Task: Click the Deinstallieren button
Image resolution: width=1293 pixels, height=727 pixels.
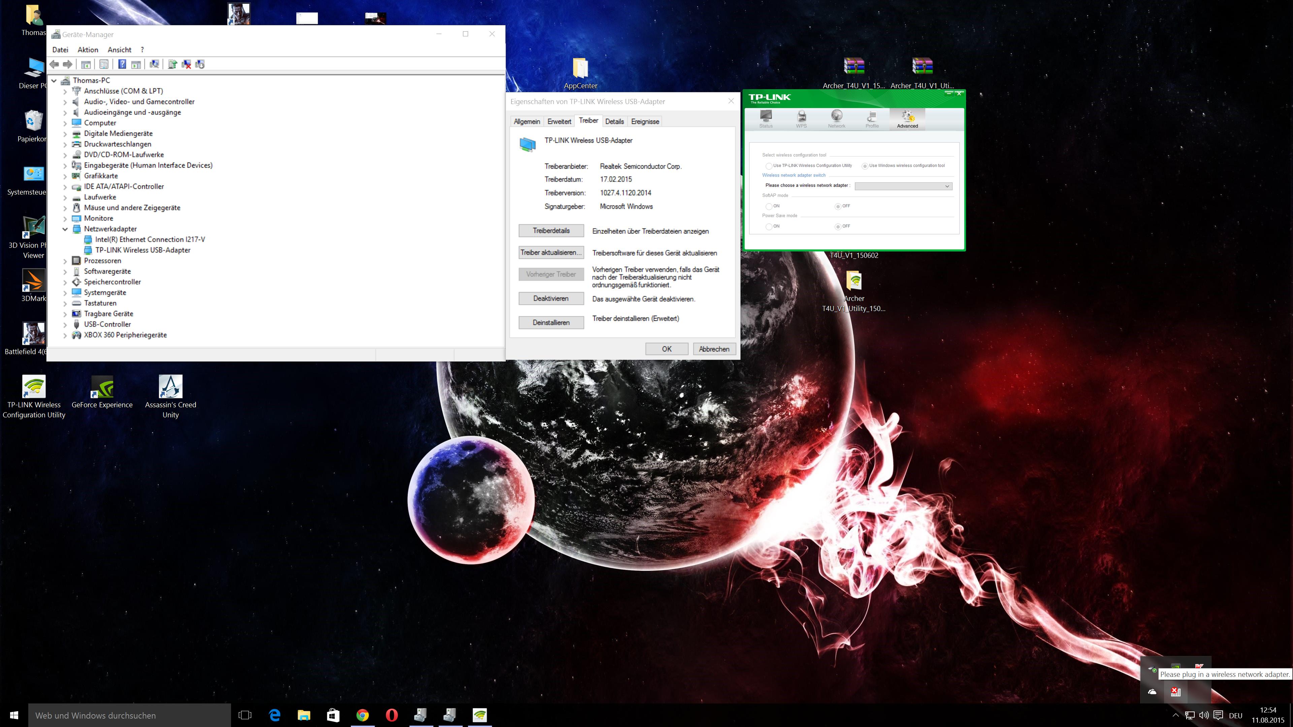Action: pyautogui.click(x=551, y=323)
